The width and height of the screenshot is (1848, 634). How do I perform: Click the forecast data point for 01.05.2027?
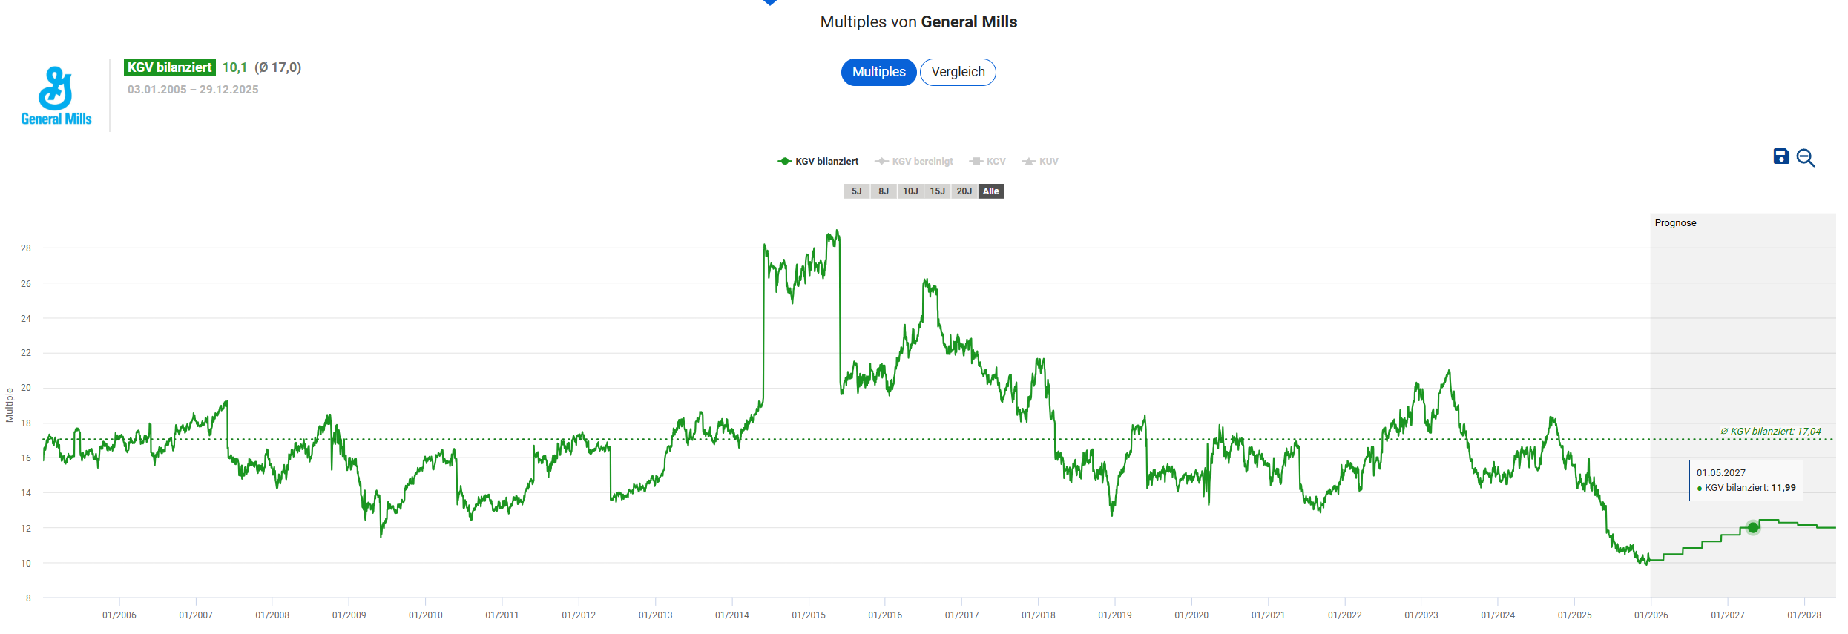tap(1753, 528)
